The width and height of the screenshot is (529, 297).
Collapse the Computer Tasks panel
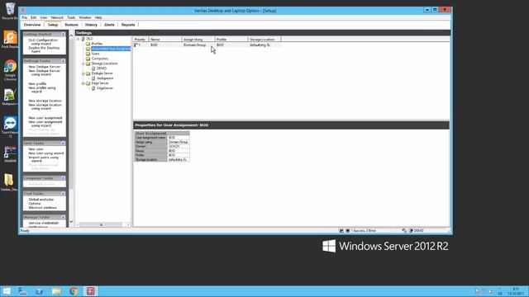(x=63, y=178)
